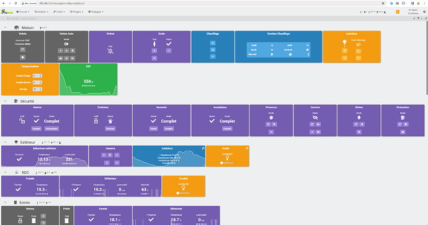Viewport: 428px width, 225px height.
Task: Click the Partiel button in Incendie tile
Action: pos(153,128)
